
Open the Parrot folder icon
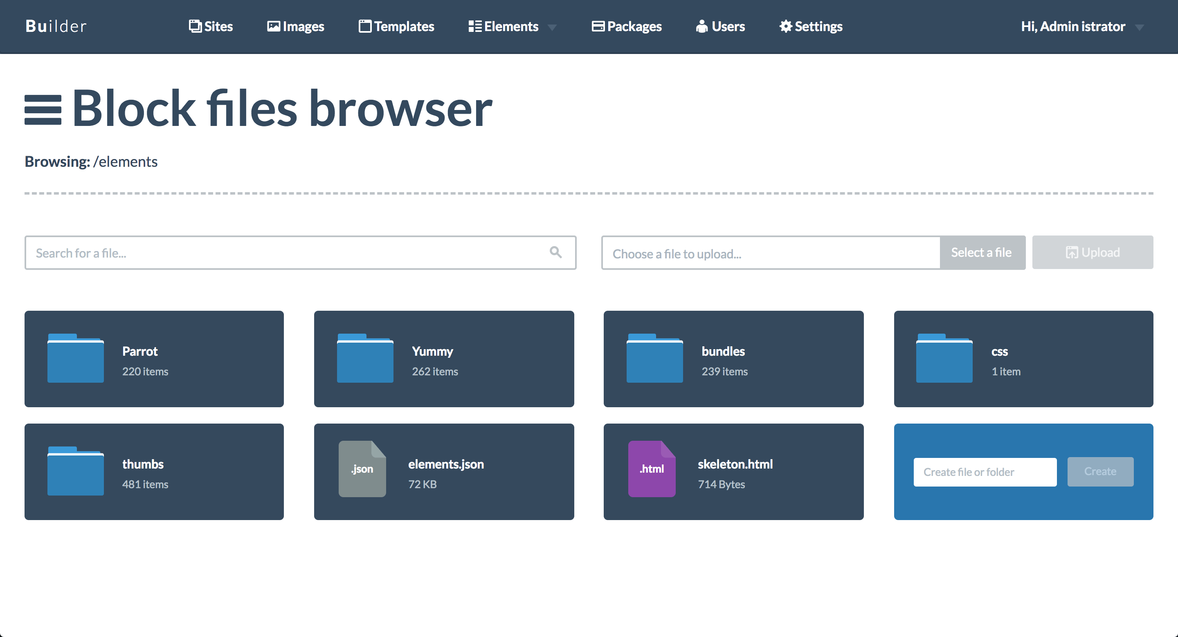pyautogui.click(x=75, y=358)
